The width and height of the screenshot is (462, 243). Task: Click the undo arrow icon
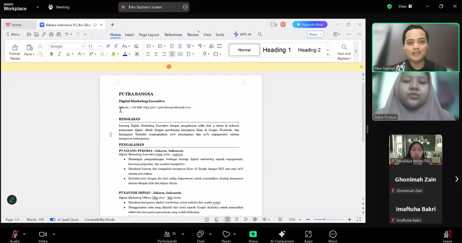coord(66,34)
